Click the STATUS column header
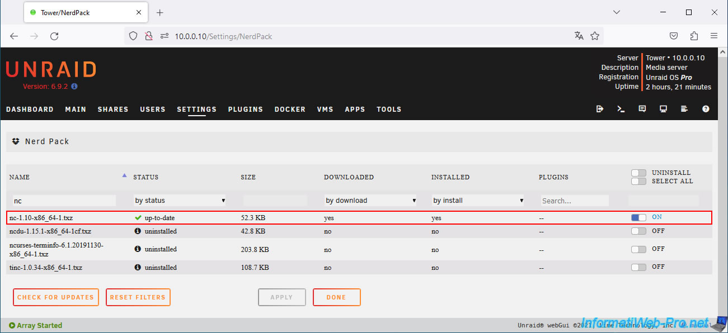728x333 pixels. tap(145, 177)
